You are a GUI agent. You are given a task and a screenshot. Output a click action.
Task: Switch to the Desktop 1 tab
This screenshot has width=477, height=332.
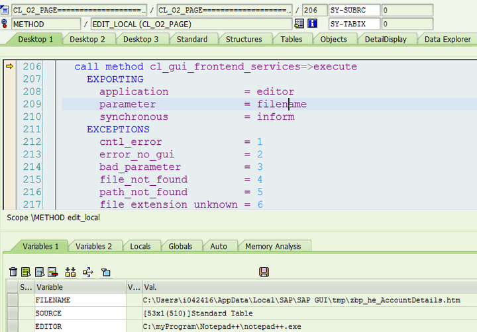(x=35, y=39)
